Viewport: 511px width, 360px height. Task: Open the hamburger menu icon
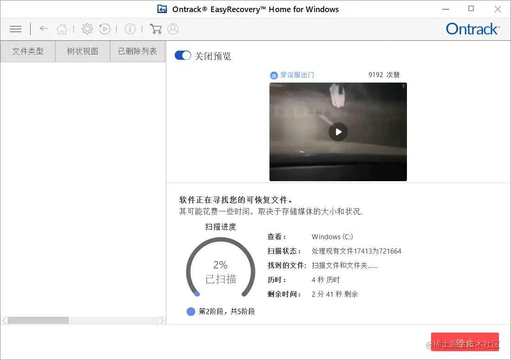[x=15, y=29]
